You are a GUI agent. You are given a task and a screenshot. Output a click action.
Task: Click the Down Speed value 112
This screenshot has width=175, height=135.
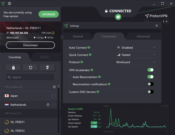pos(94,123)
